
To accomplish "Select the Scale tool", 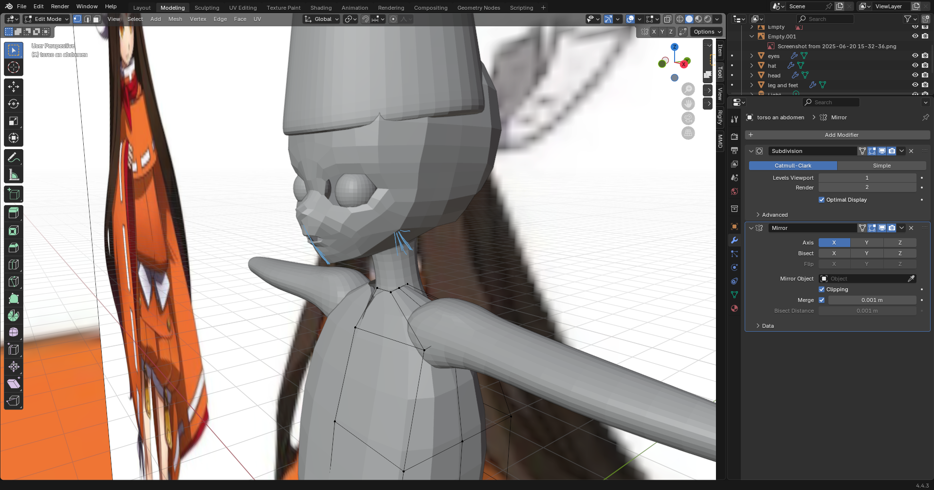I will tap(14, 121).
